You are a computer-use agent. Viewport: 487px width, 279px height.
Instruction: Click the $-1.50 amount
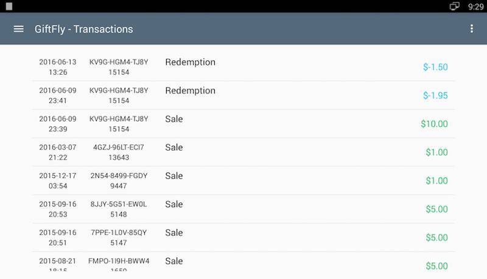pyautogui.click(x=435, y=67)
